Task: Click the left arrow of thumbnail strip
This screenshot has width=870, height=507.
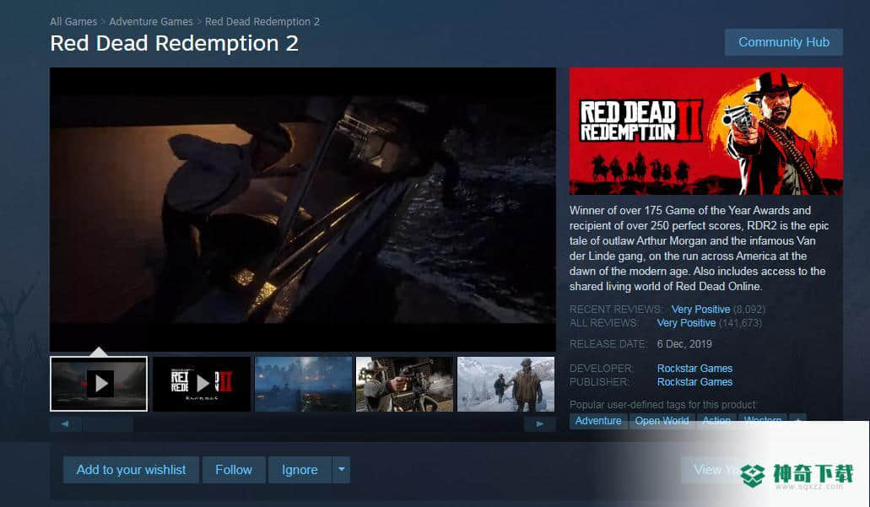Action: pyautogui.click(x=66, y=423)
